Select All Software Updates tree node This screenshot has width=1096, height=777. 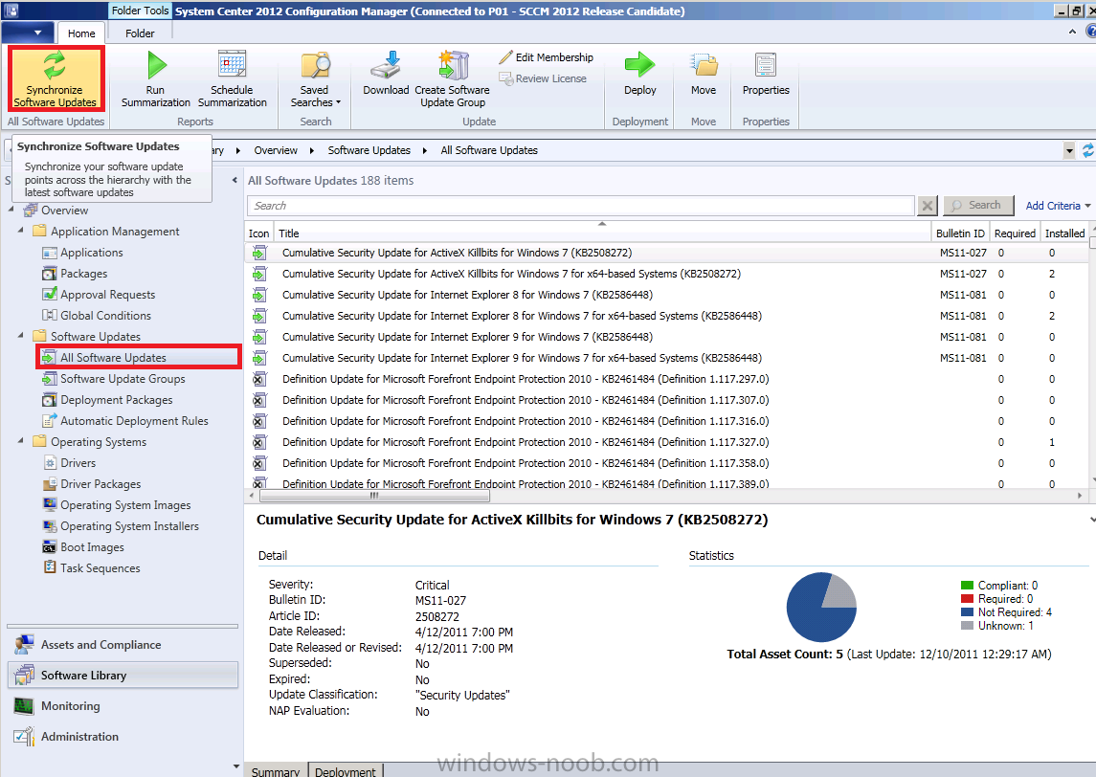click(x=113, y=357)
